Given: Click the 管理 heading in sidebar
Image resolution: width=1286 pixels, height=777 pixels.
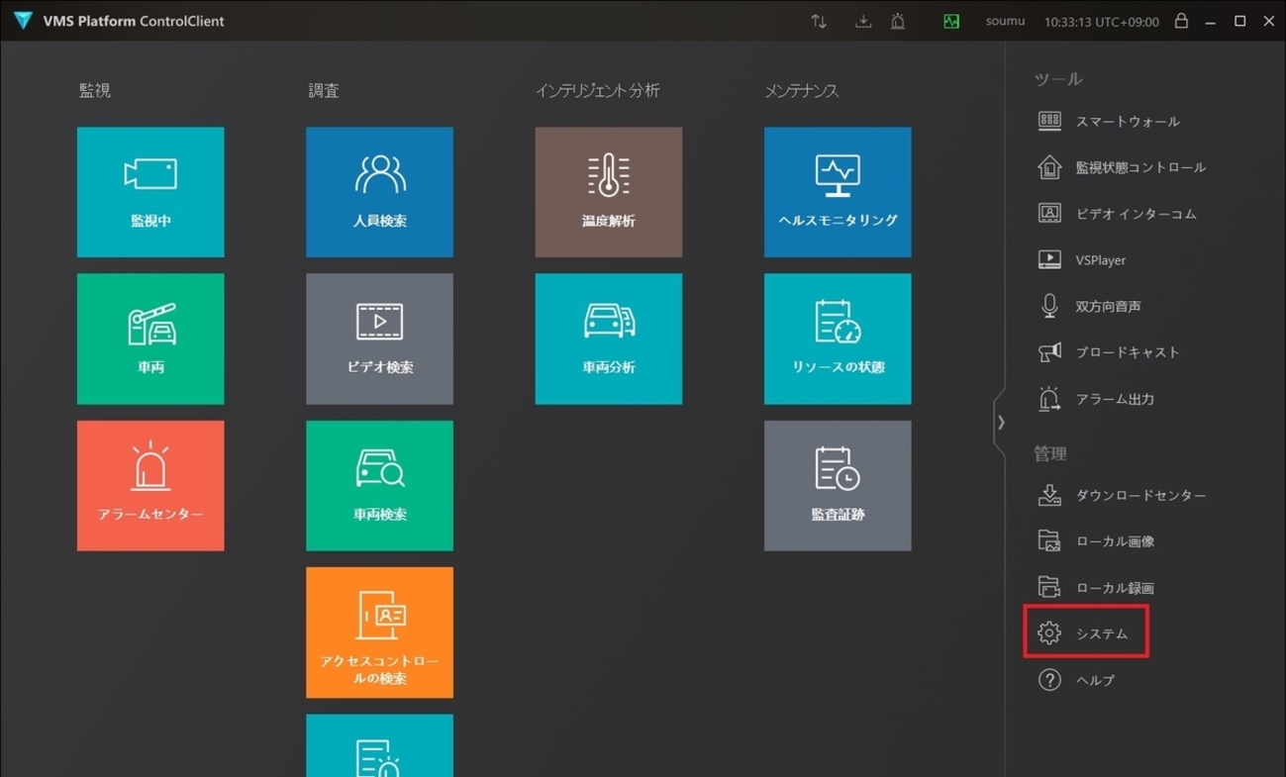Looking at the screenshot, I should [1050, 453].
